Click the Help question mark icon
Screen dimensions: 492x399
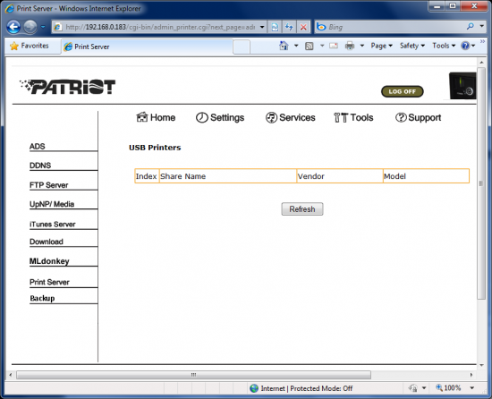tap(465, 46)
